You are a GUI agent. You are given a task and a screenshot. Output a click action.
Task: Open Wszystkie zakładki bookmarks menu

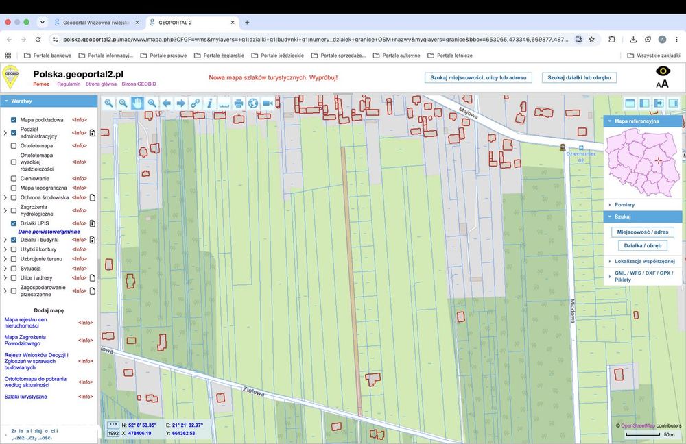[x=654, y=56]
